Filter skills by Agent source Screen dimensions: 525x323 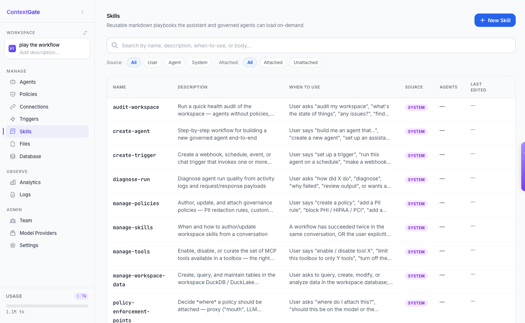click(x=175, y=63)
